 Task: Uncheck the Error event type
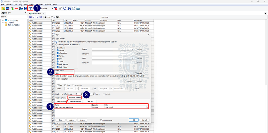click(x=58, y=59)
